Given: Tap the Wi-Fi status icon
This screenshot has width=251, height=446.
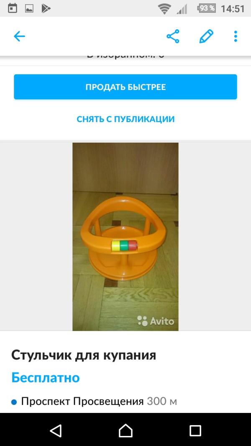Looking at the screenshot, I should [164, 9].
